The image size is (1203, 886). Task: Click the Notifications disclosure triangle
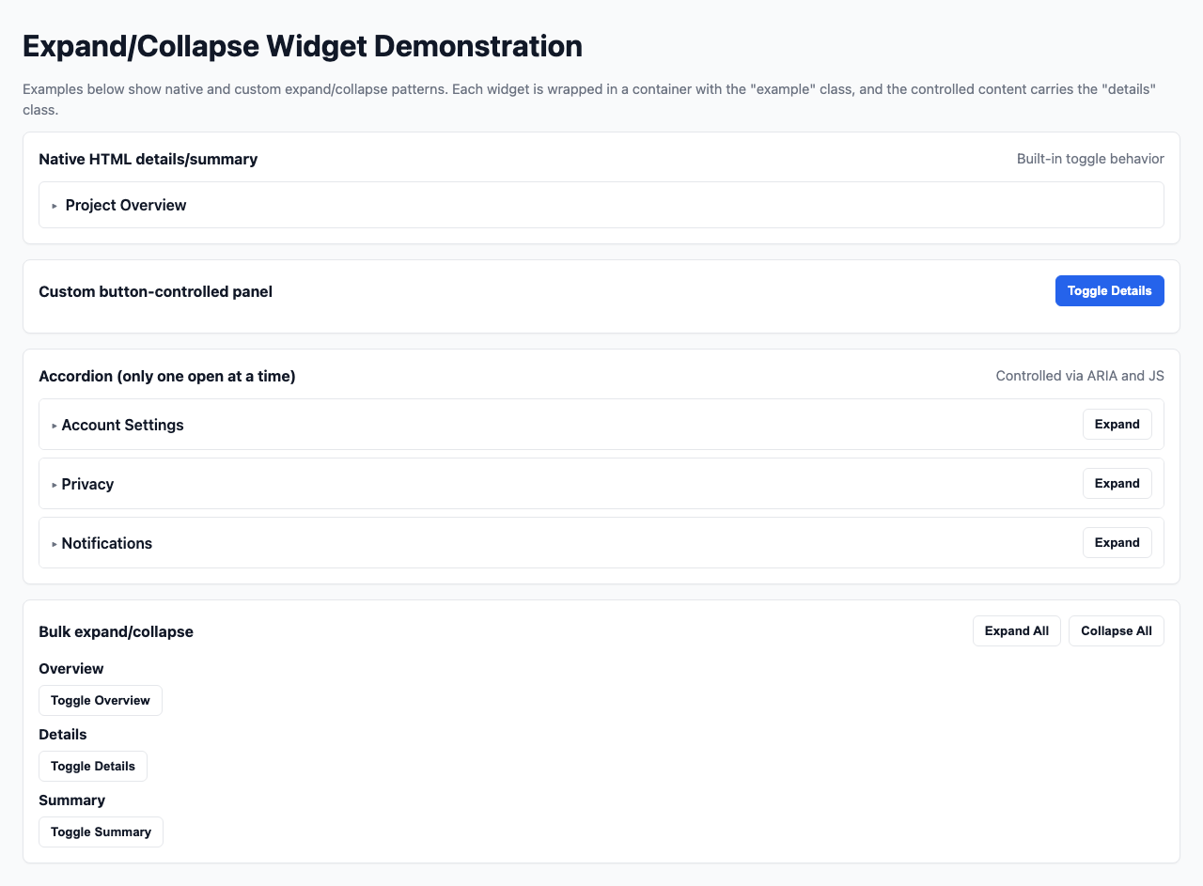coord(54,543)
